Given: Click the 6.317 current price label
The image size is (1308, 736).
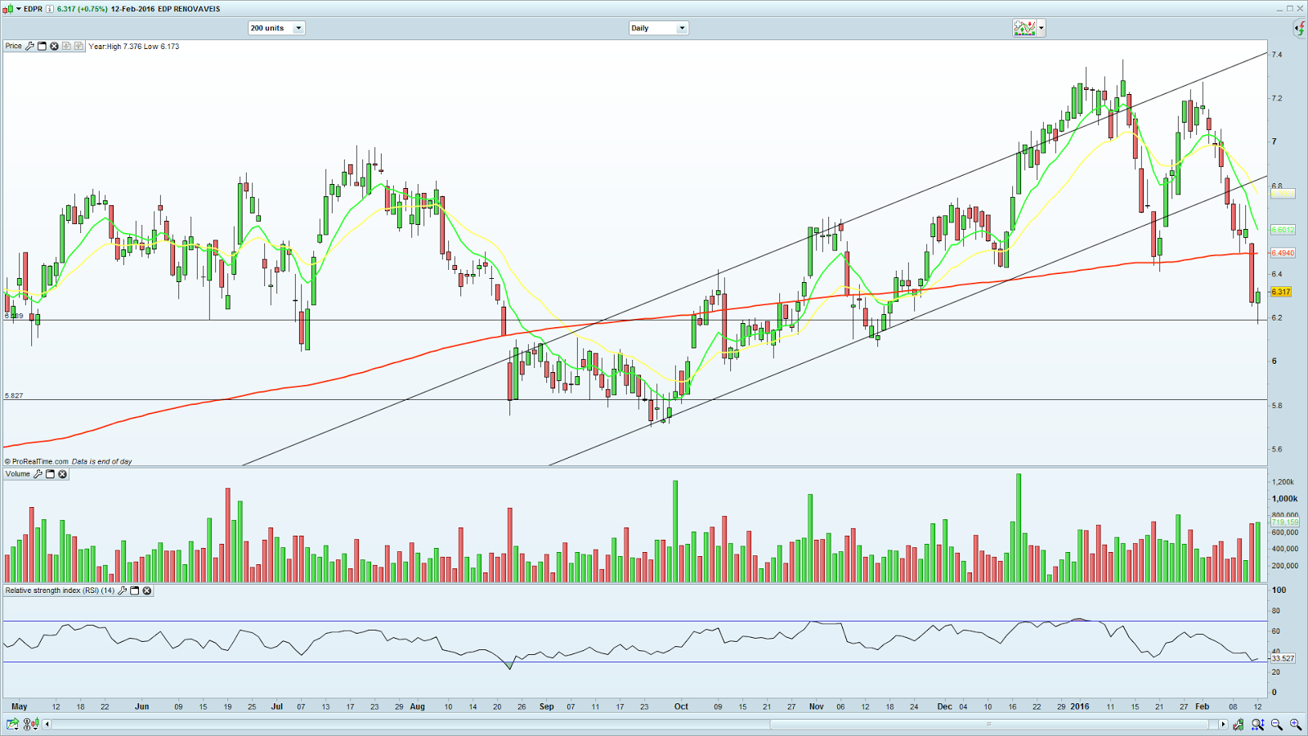Looking at the screenshot, I should (1281, 292).
